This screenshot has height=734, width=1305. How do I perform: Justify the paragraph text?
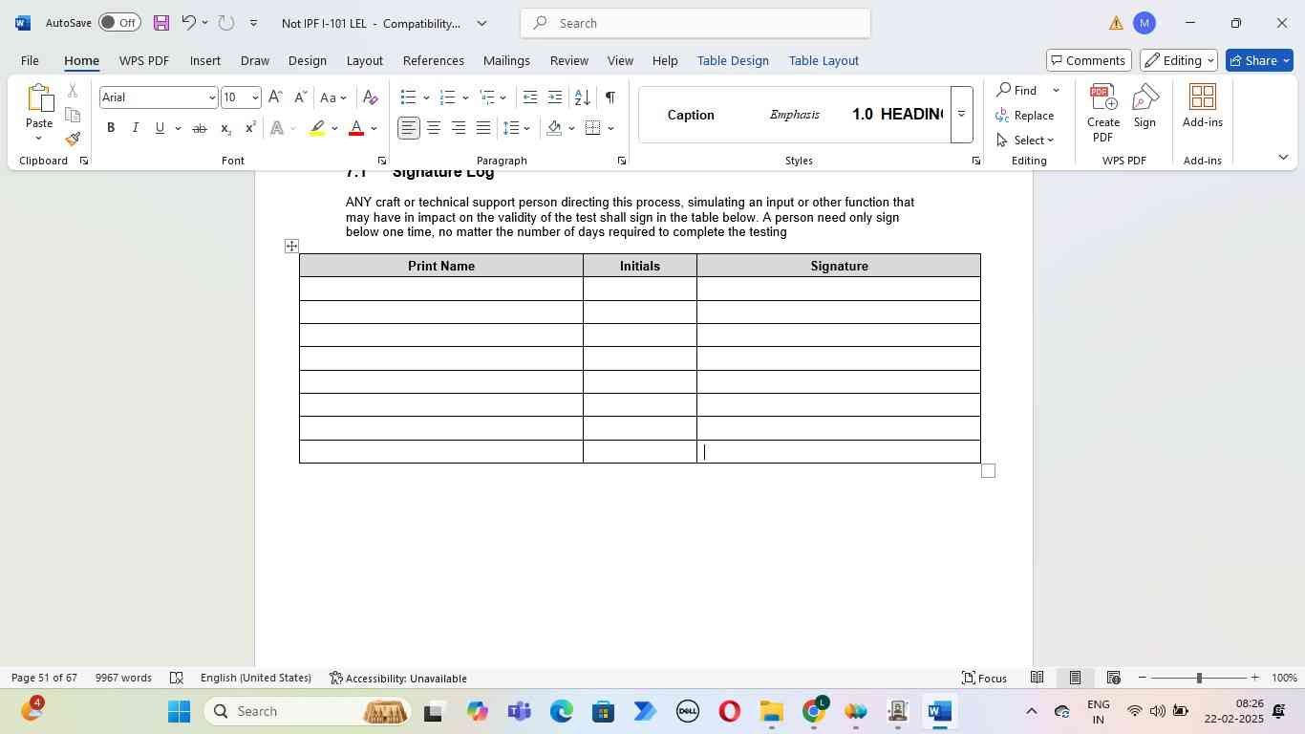(483, 128)
